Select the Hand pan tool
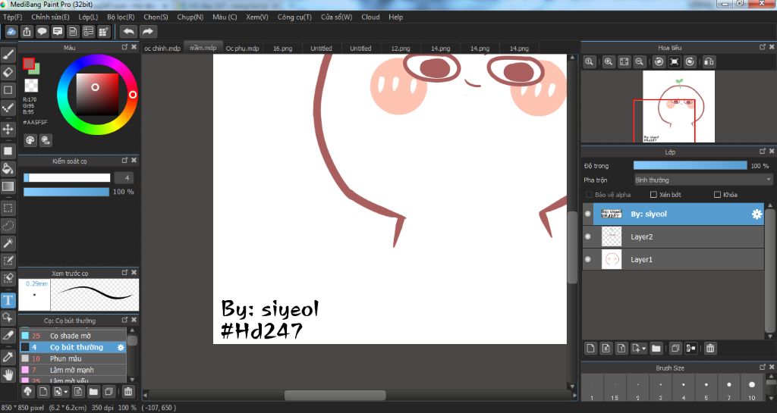Viewport: 777px width, 413px height. pos(8,374)
